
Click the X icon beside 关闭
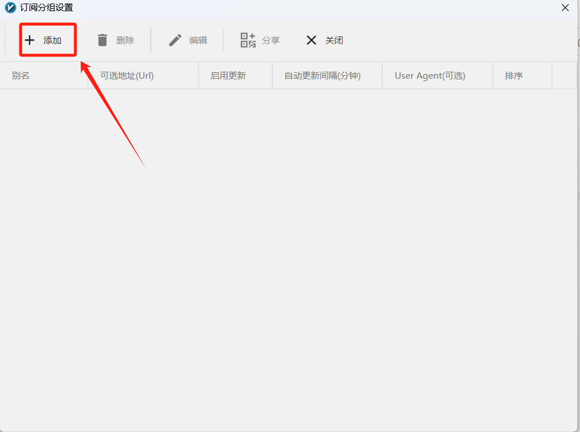point(311,40)
